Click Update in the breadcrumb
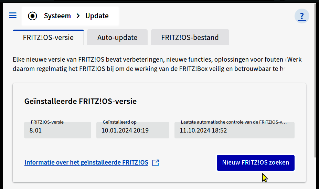The image size is (319, 189). pyautogui.click(x=97, y=16)
